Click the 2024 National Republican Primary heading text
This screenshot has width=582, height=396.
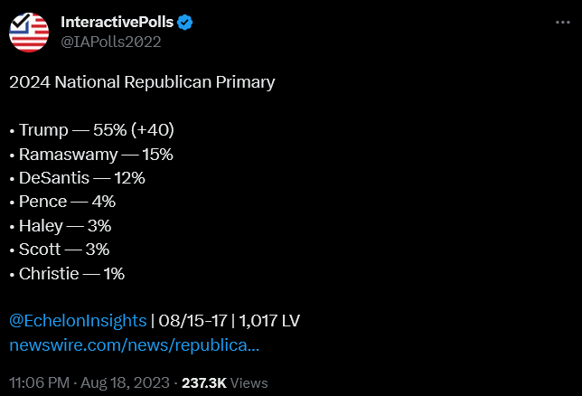142,82
